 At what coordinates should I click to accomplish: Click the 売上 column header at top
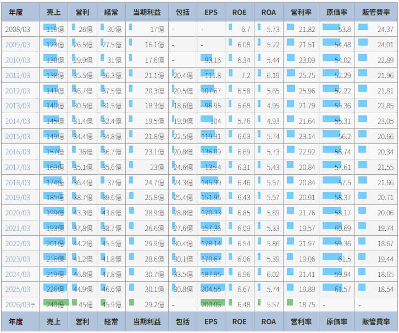[53, 12]
